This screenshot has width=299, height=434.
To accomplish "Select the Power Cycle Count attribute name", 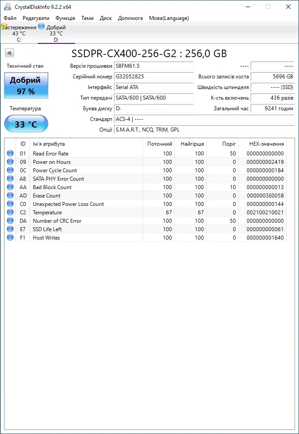I will 55,170.
